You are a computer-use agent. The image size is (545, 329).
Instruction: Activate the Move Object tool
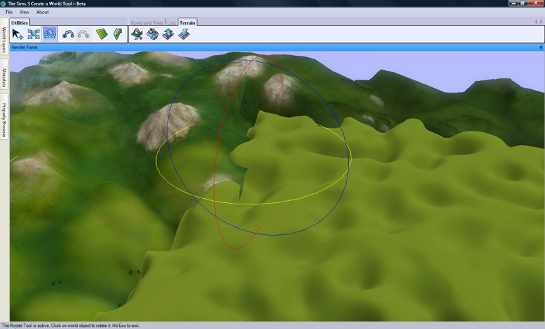[x=33, y=34]
